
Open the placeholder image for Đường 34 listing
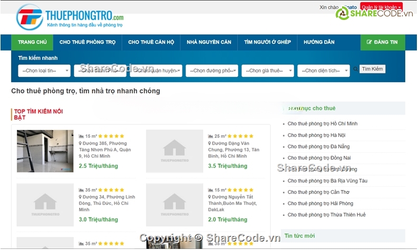pyautogui.click(x=45, y=205)
